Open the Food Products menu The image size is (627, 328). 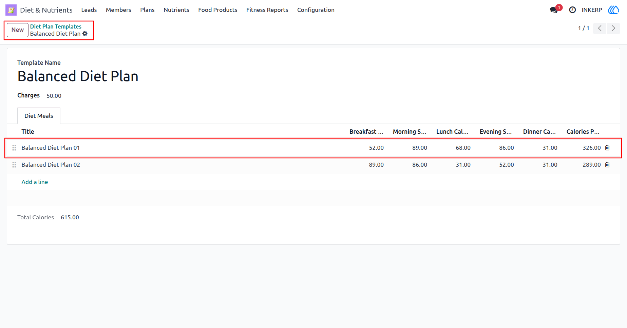tap(218, 10)
